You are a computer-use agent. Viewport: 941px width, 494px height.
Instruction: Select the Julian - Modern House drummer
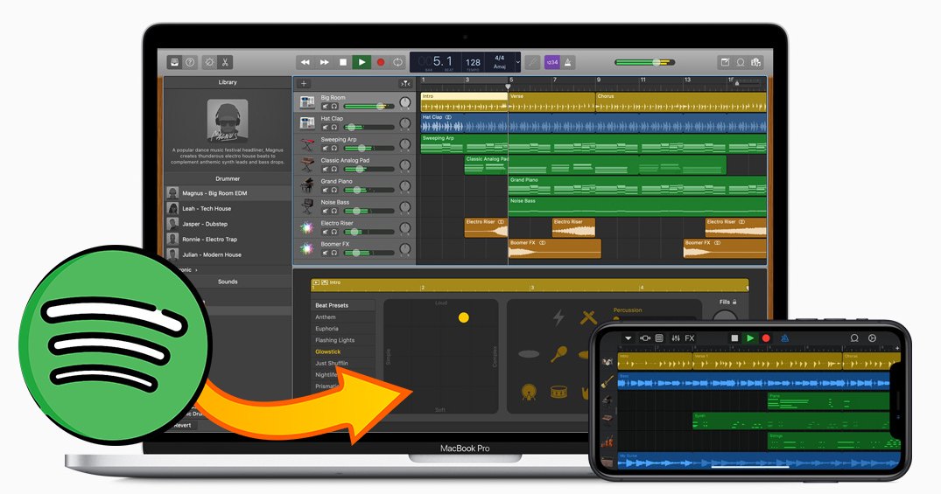(228, 254)
